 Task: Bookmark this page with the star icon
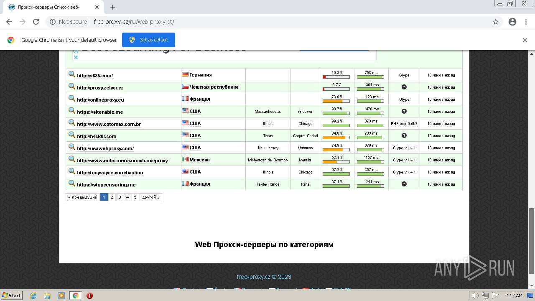496,22
